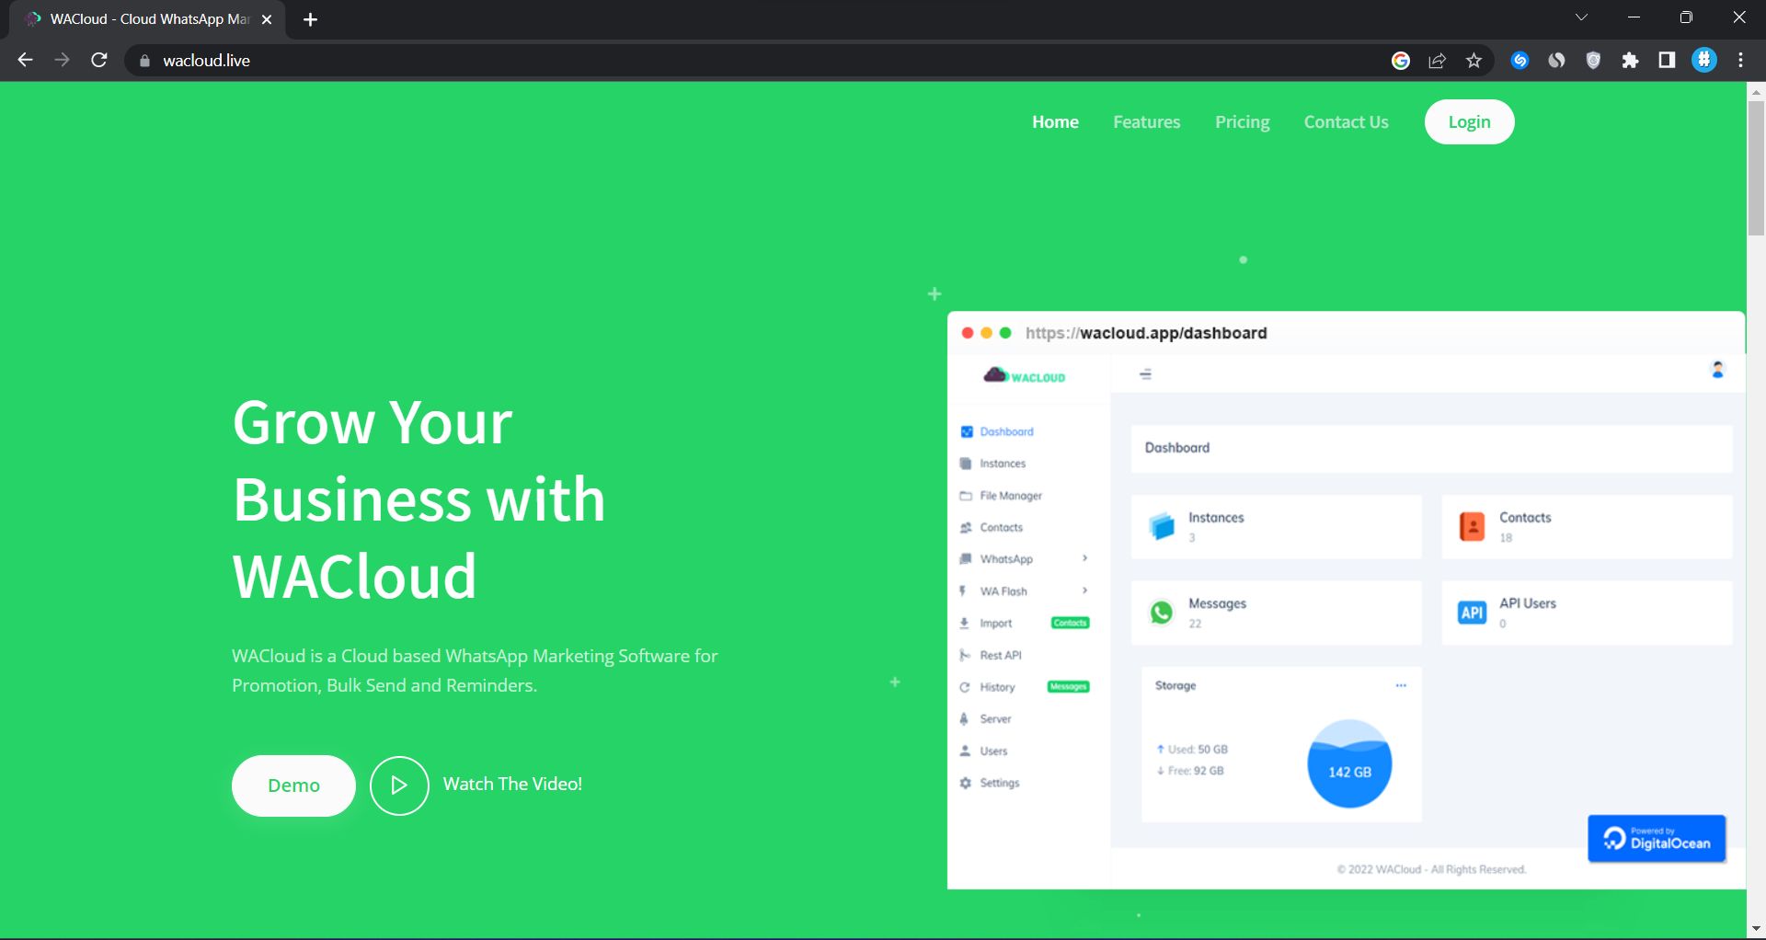Click the scrollbar up arrow

pos(1756,91)
